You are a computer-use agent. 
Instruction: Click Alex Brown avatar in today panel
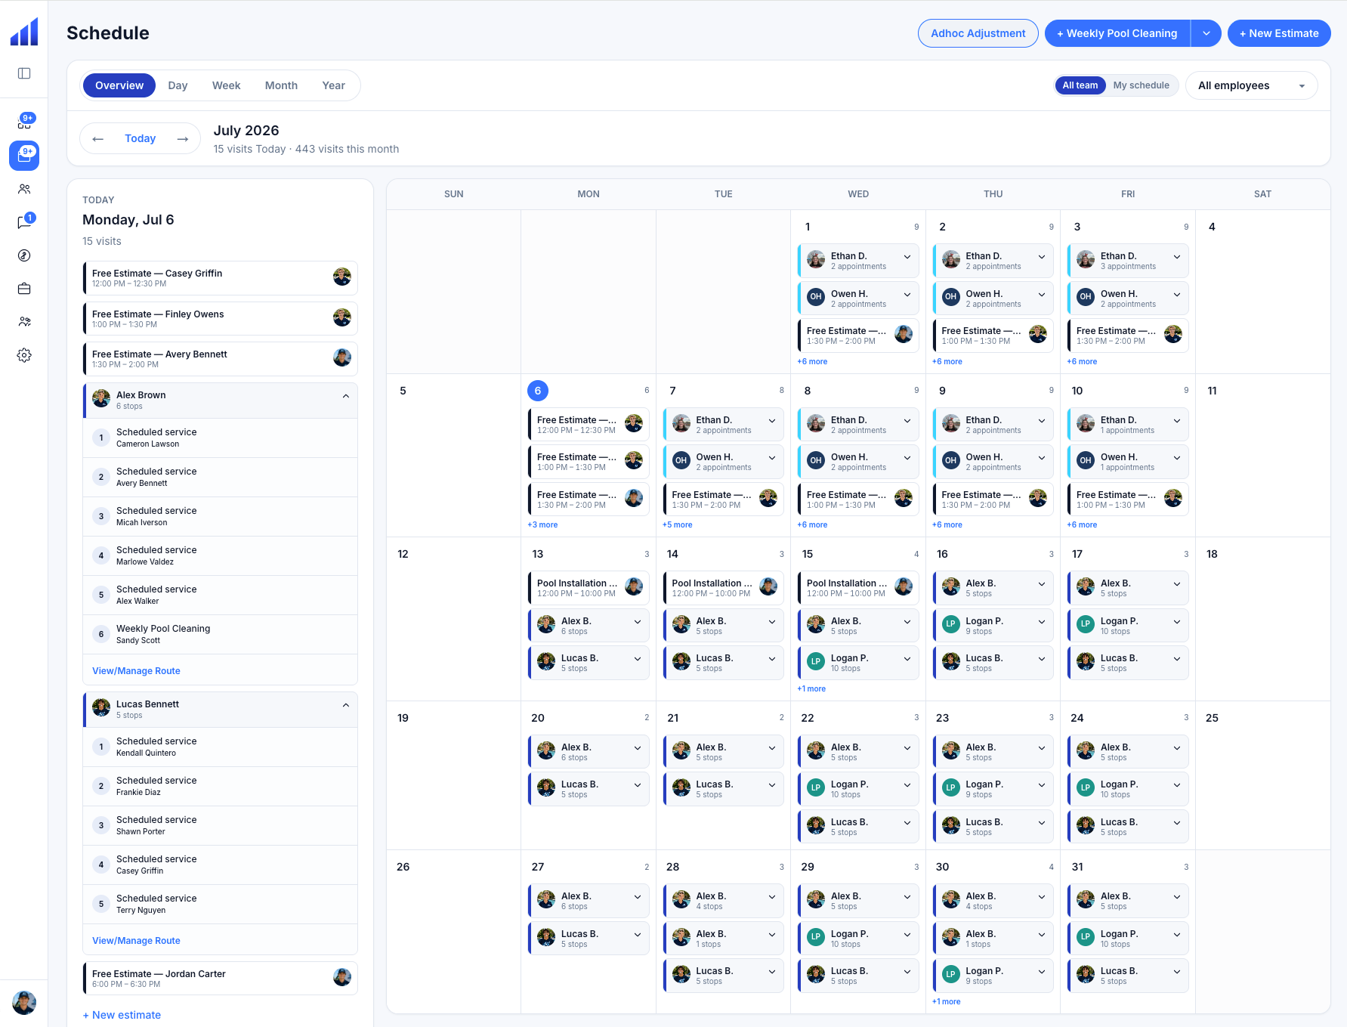point(101,398)
